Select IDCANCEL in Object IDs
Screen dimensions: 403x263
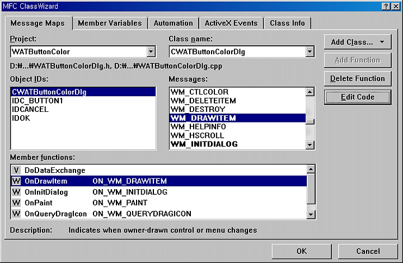click(83, 110)
